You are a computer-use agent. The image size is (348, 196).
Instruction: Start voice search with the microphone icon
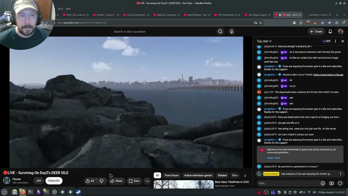coord(232,32)
